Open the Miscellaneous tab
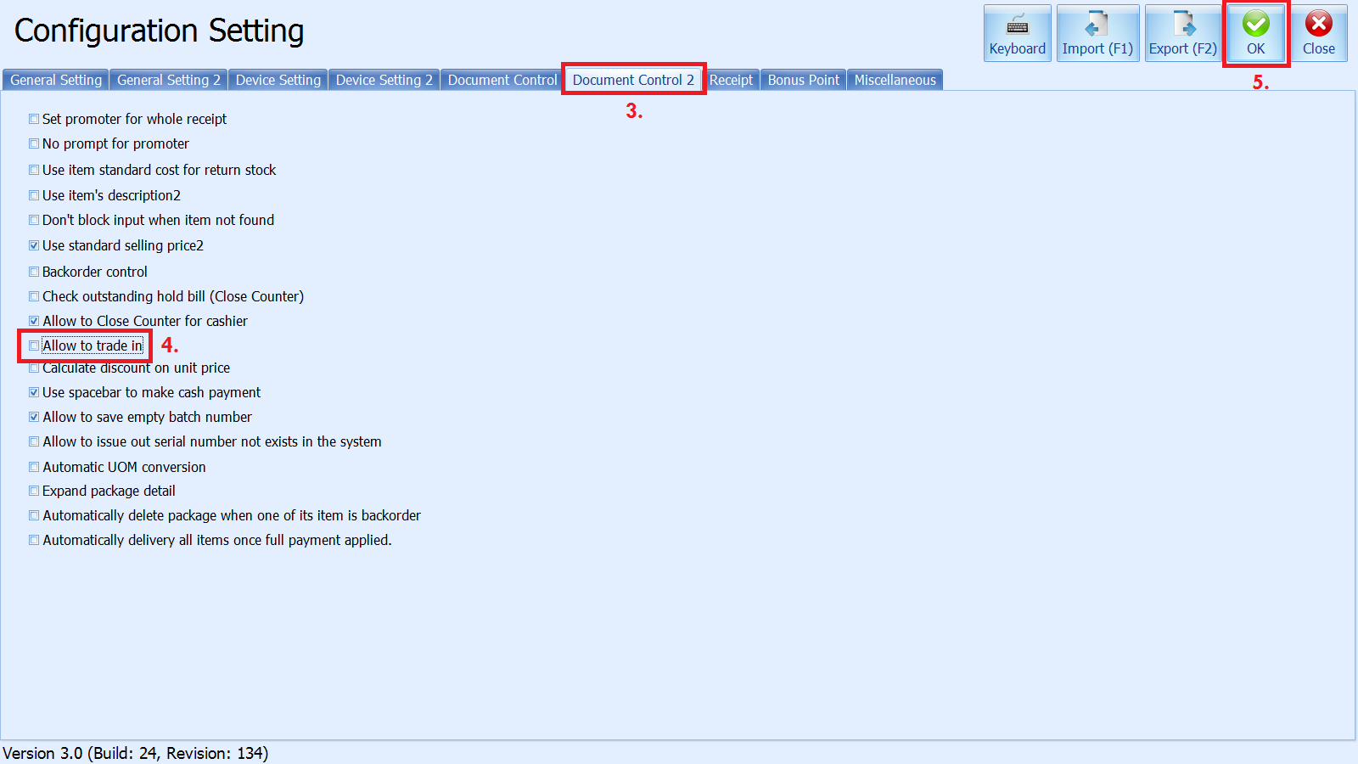 pyautogui.click(x=895, y=80)
